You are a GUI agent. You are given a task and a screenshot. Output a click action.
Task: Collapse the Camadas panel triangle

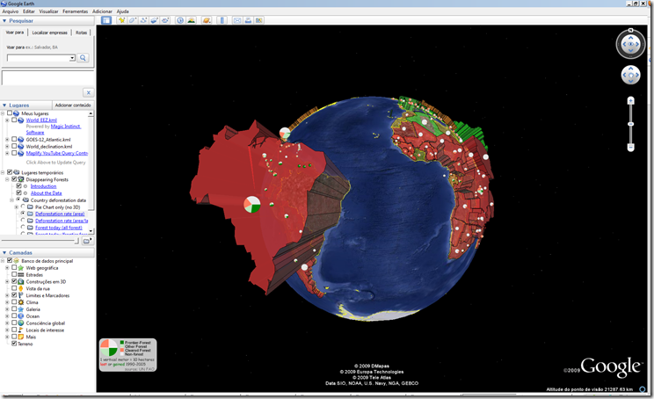[4, 252]
